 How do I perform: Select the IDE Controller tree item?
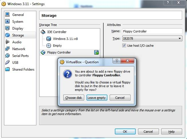coord(57,32)
